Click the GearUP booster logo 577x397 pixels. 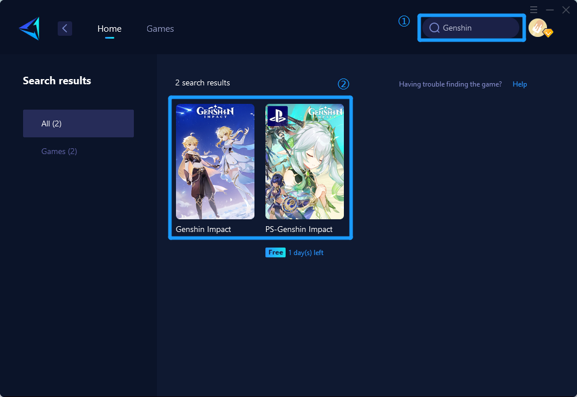coord(29,28)
